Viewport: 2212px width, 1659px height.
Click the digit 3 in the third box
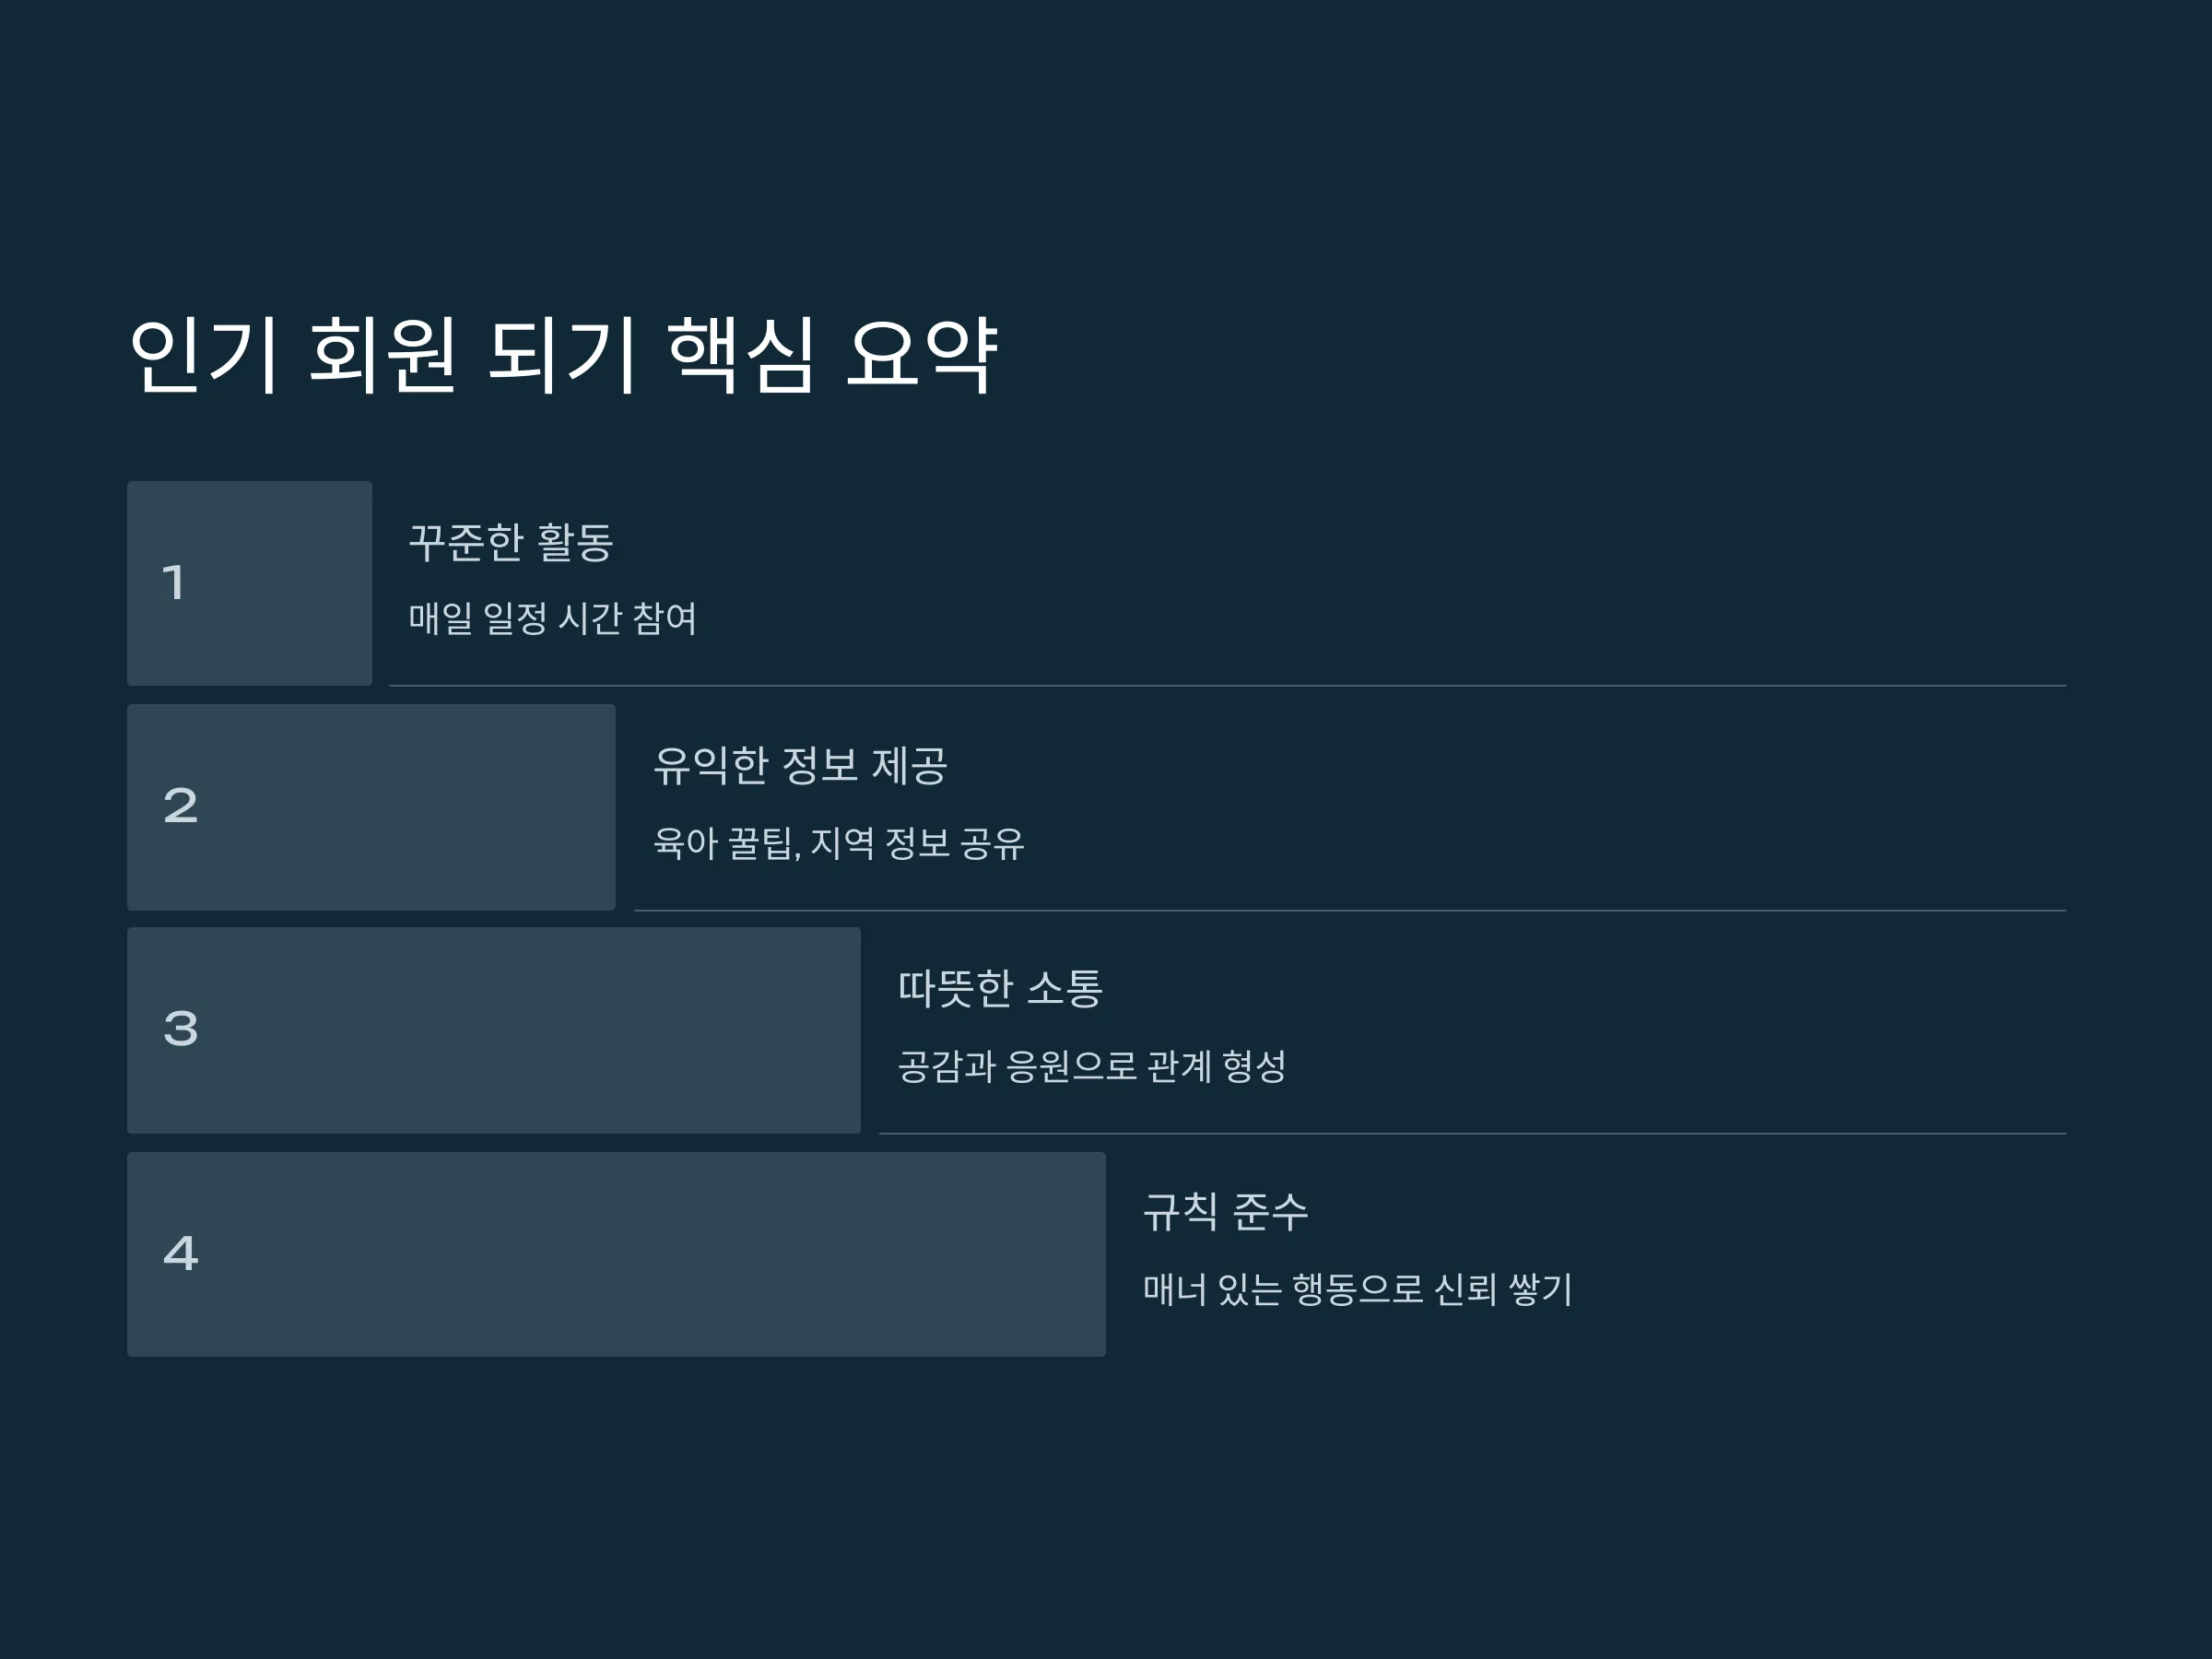click(181, 1029)
